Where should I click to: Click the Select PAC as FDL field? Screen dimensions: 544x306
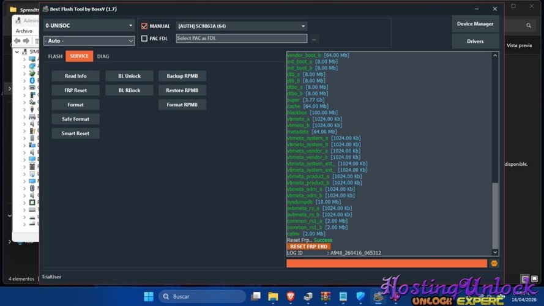[x=242, y=39]
